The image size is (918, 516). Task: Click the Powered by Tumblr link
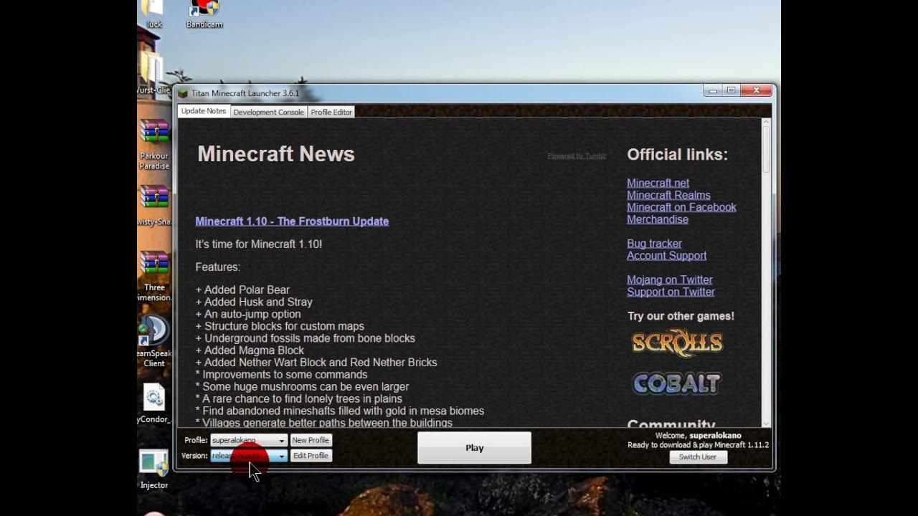[577, 156]
